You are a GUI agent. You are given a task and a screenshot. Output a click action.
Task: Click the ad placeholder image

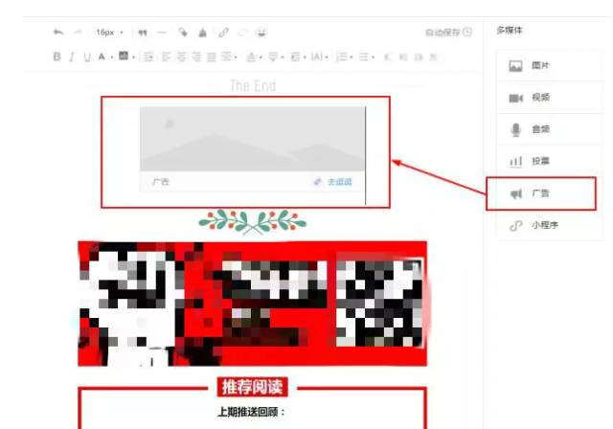point(252,139)
